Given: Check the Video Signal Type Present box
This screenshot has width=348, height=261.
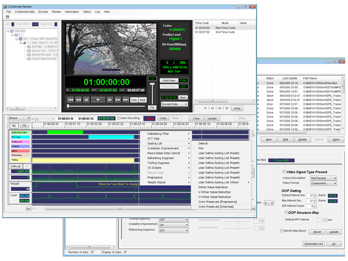Looking at the screenshot, I should [x=284, y=172].
